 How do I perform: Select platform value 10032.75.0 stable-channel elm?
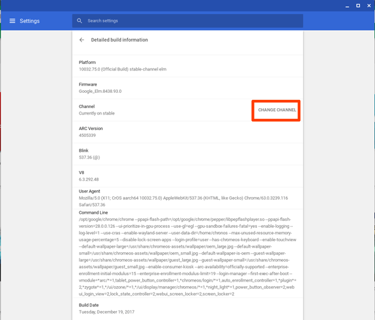tap(122, 69)
